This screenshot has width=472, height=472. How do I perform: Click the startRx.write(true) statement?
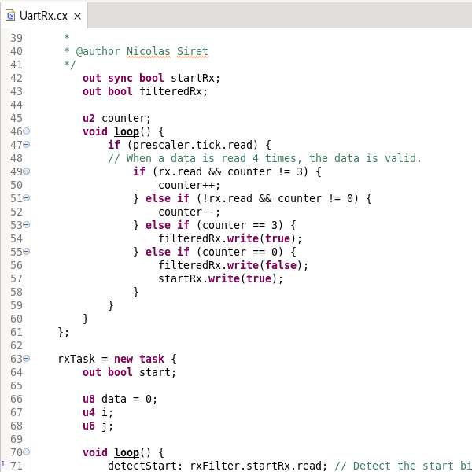click(220, 278)
